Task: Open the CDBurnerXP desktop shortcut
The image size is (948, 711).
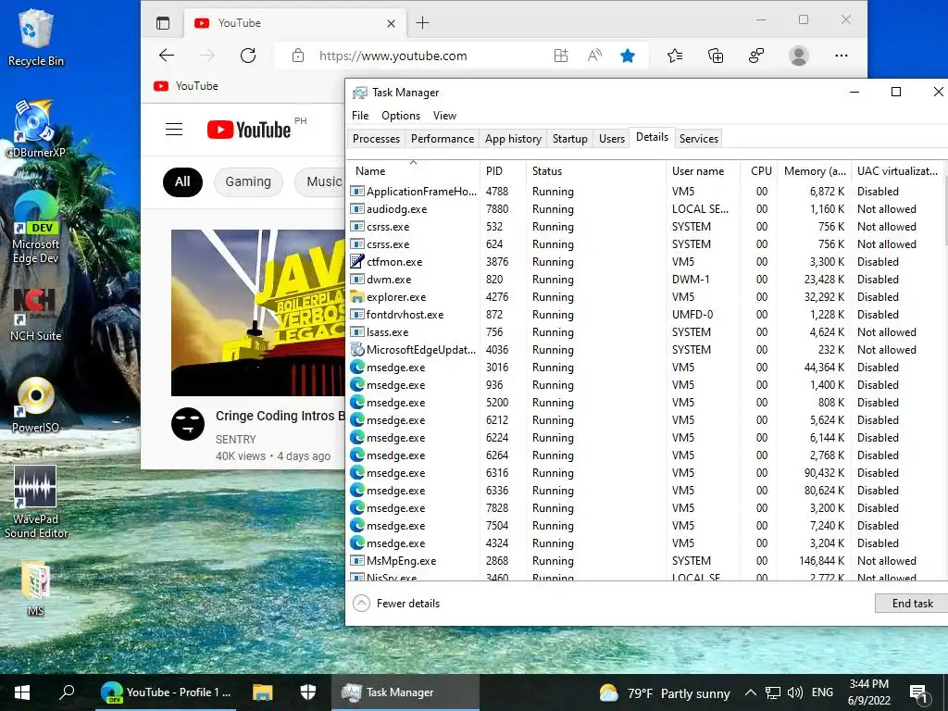Action: (x=35, y=129)
